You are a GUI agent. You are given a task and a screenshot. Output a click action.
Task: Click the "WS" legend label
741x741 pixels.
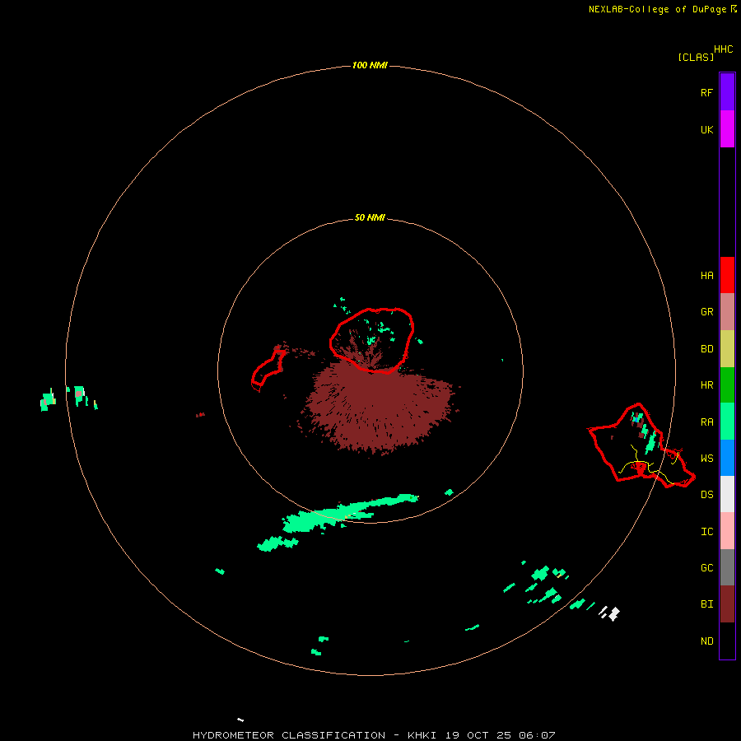coord(706,459)
